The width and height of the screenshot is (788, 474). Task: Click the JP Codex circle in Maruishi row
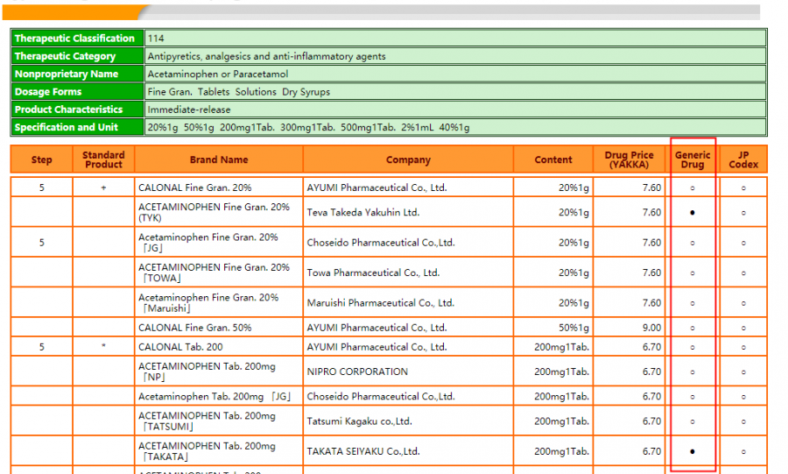pos(743,303)
